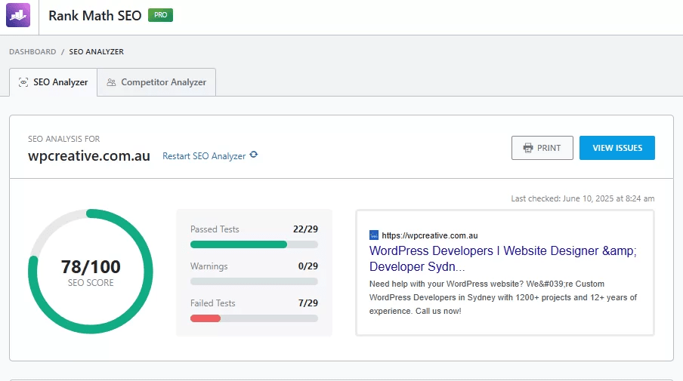Click the circular SEO score gauge

[x=91, y=272]
